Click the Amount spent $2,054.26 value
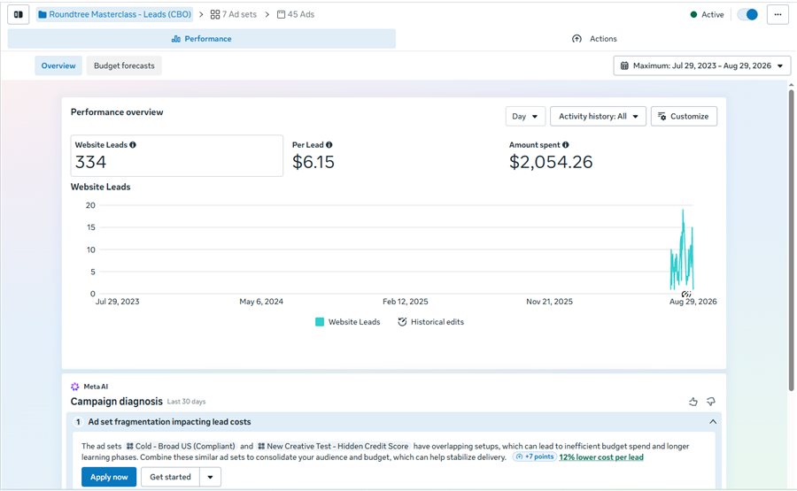 click(551, 162)
